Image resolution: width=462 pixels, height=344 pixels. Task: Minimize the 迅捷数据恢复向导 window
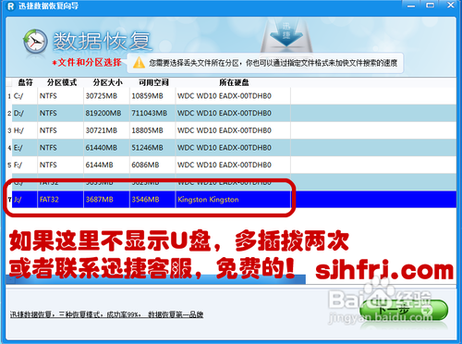[411, 6]
